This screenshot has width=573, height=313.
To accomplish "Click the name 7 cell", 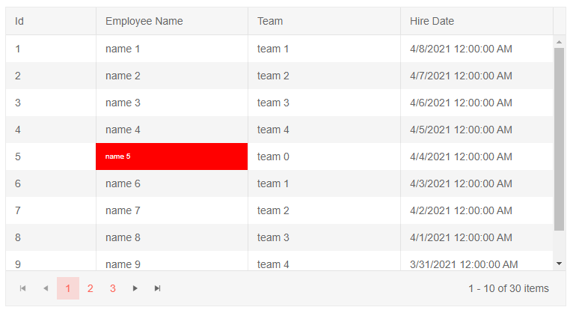I will [123, 210].
